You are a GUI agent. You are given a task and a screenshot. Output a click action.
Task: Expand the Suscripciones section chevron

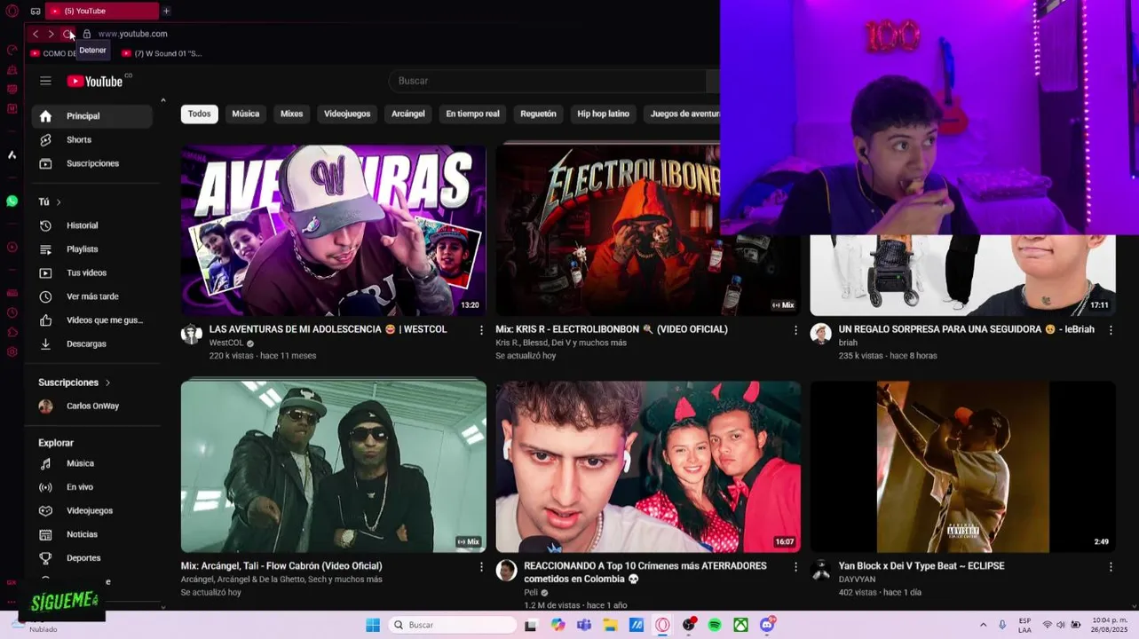point(107,383)
